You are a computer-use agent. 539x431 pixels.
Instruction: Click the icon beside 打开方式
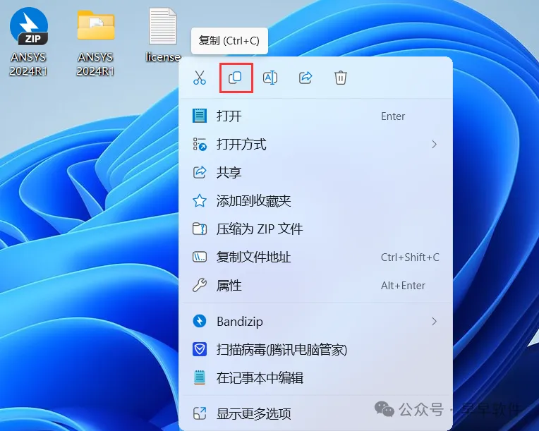pyautogui.click(x=200, y=145)
